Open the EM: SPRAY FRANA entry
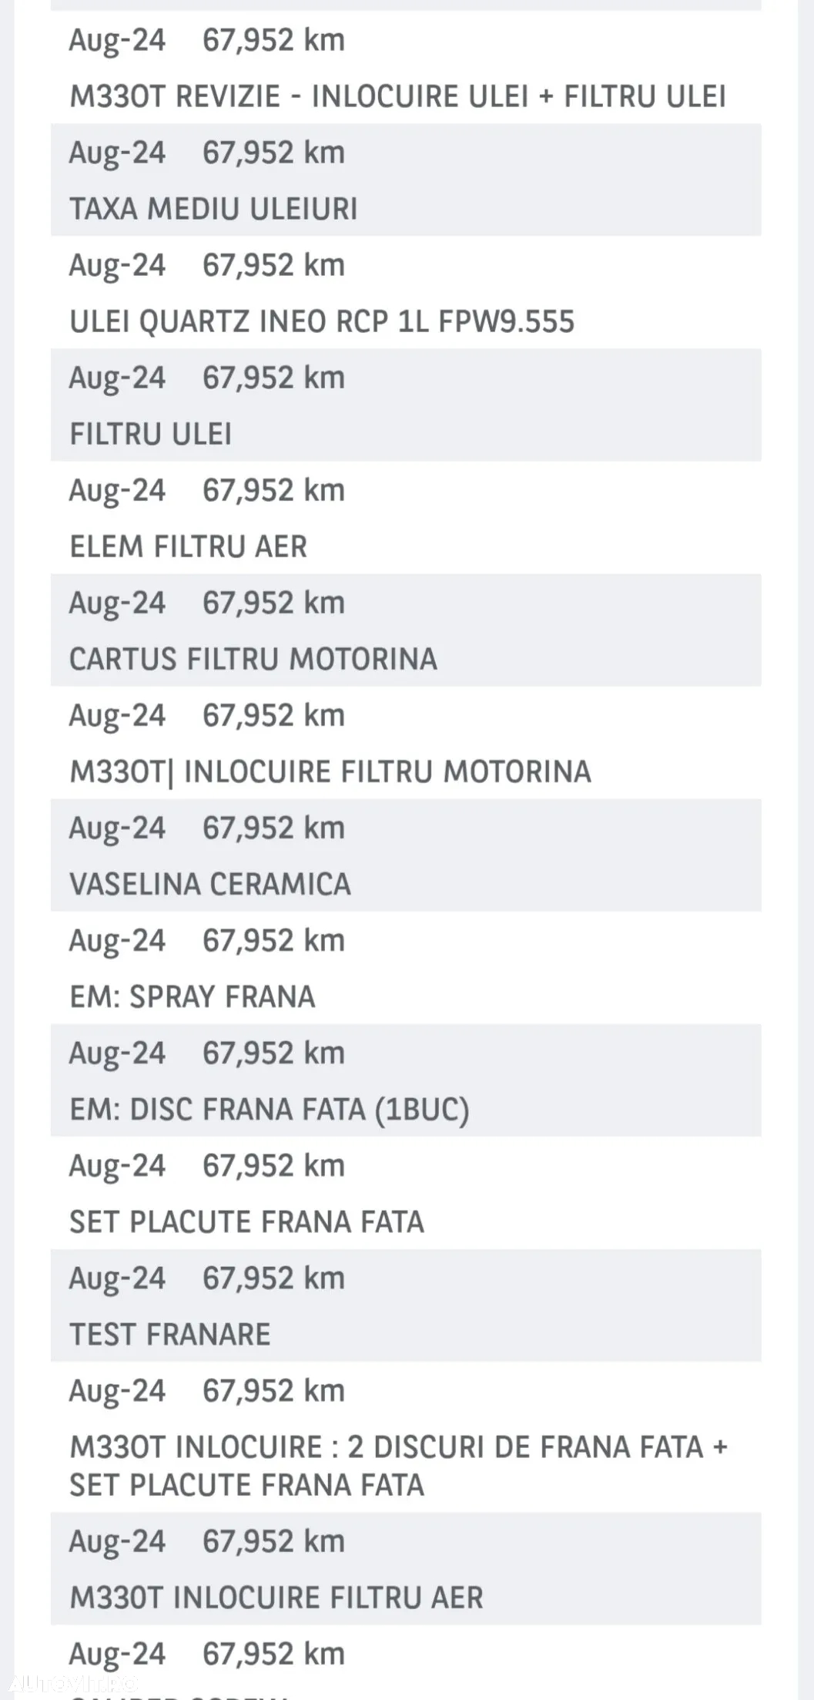Image resolution: width=814 pixels, height=1700 pixels. [406, 967]
